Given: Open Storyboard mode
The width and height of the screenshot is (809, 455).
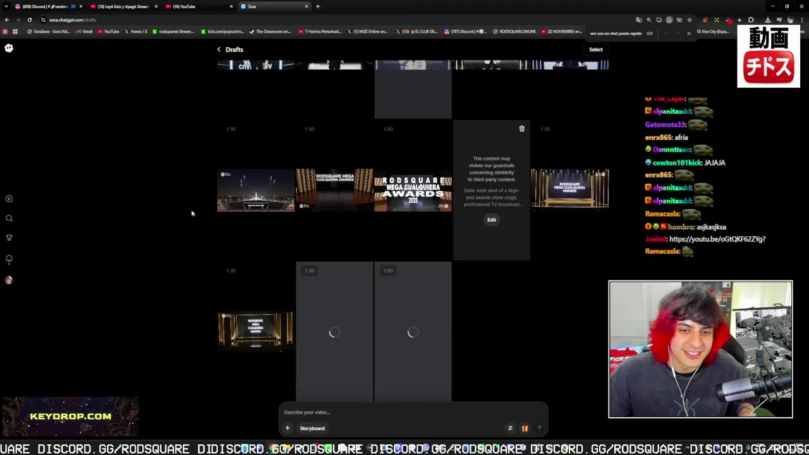Looking at the screenshot, I should [x=312, y=428].
